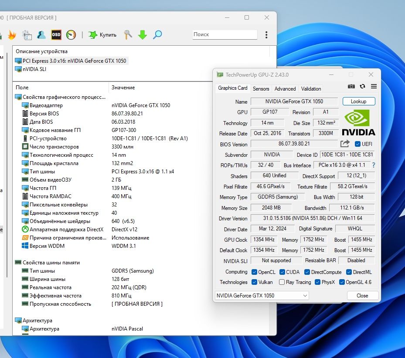Click the gauge benchmark toolbar icon
This screenshot has height=358, width=405.
pos(71,35)
